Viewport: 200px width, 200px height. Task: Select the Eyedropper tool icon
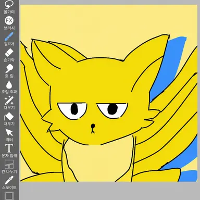[9, 180]
